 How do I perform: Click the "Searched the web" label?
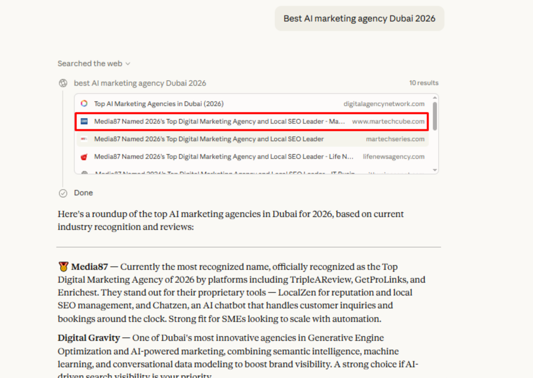coord(90,64)
